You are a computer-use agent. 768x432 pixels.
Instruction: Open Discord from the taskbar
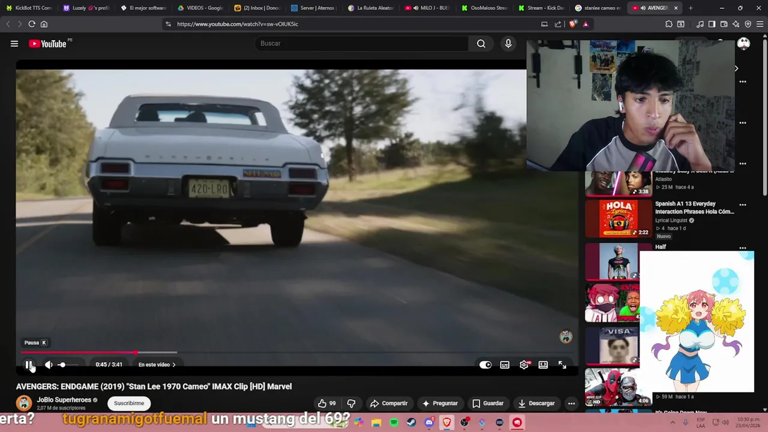429,422
